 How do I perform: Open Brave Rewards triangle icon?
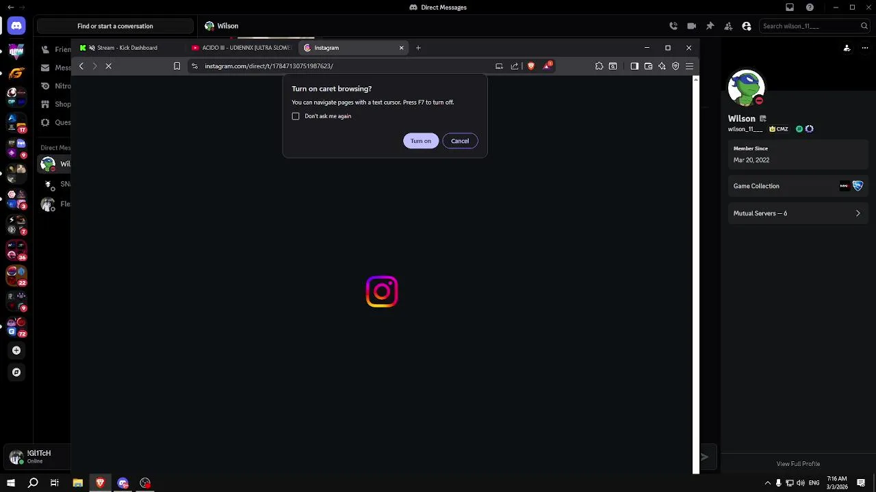click(547, 66)
